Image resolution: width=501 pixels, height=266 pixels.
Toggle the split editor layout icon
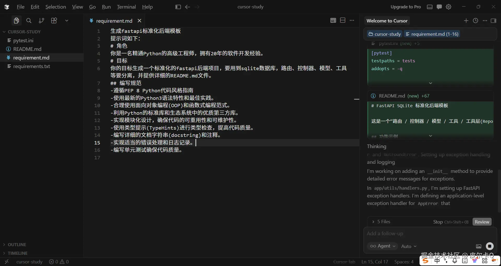click(343, 20)
